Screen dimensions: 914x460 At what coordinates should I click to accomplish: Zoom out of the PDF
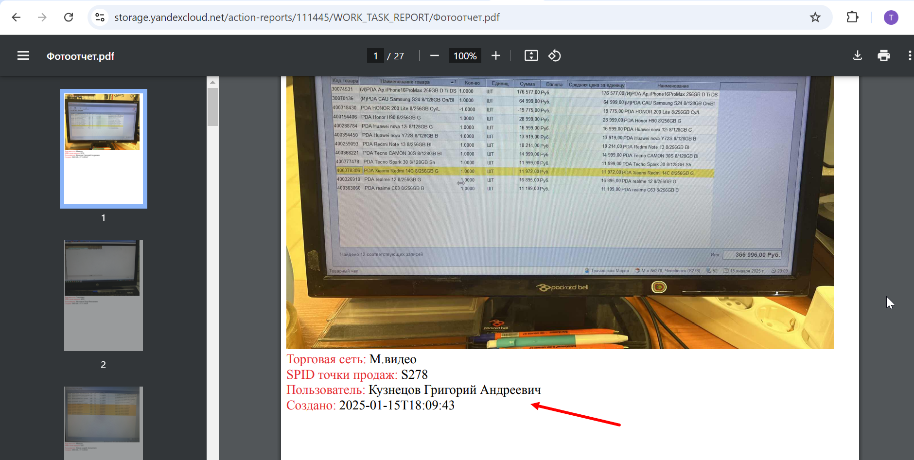pos(435,56)
